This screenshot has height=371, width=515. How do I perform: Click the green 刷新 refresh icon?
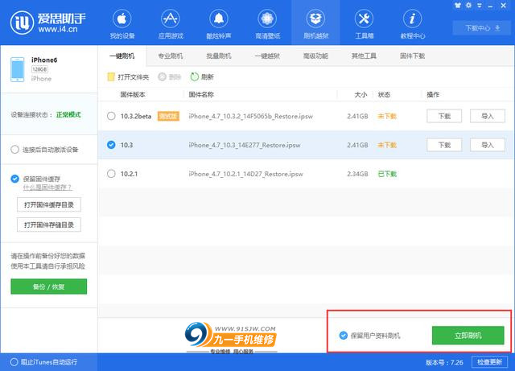tap(195, 77)
